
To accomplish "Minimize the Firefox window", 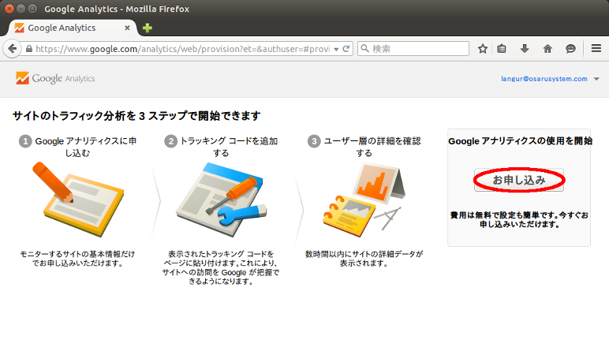I will coord(21,9).
